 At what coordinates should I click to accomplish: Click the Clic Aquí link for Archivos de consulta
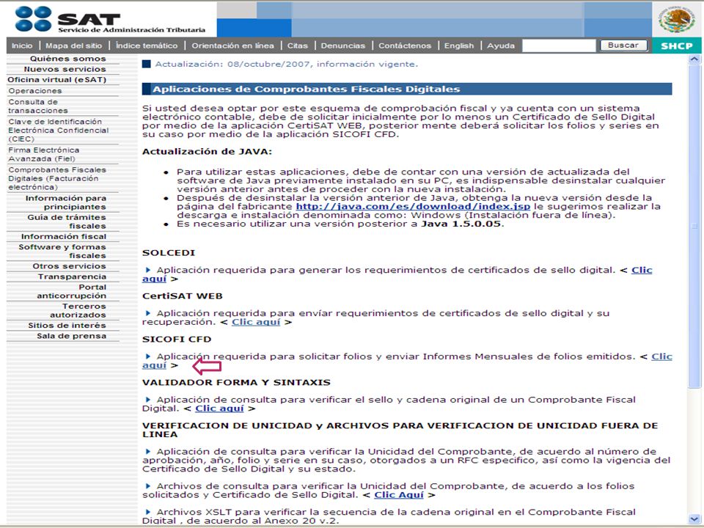(399, 495)
